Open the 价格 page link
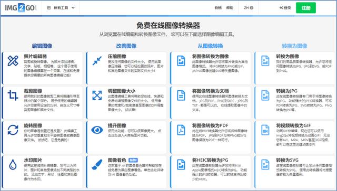This screenshot has height=191, width=337. (218, 8)
